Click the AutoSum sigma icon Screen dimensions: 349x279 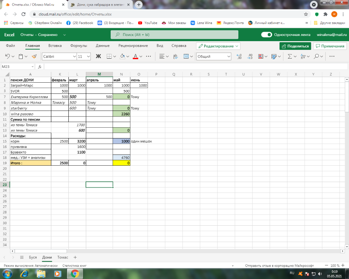tap(289, 56)
